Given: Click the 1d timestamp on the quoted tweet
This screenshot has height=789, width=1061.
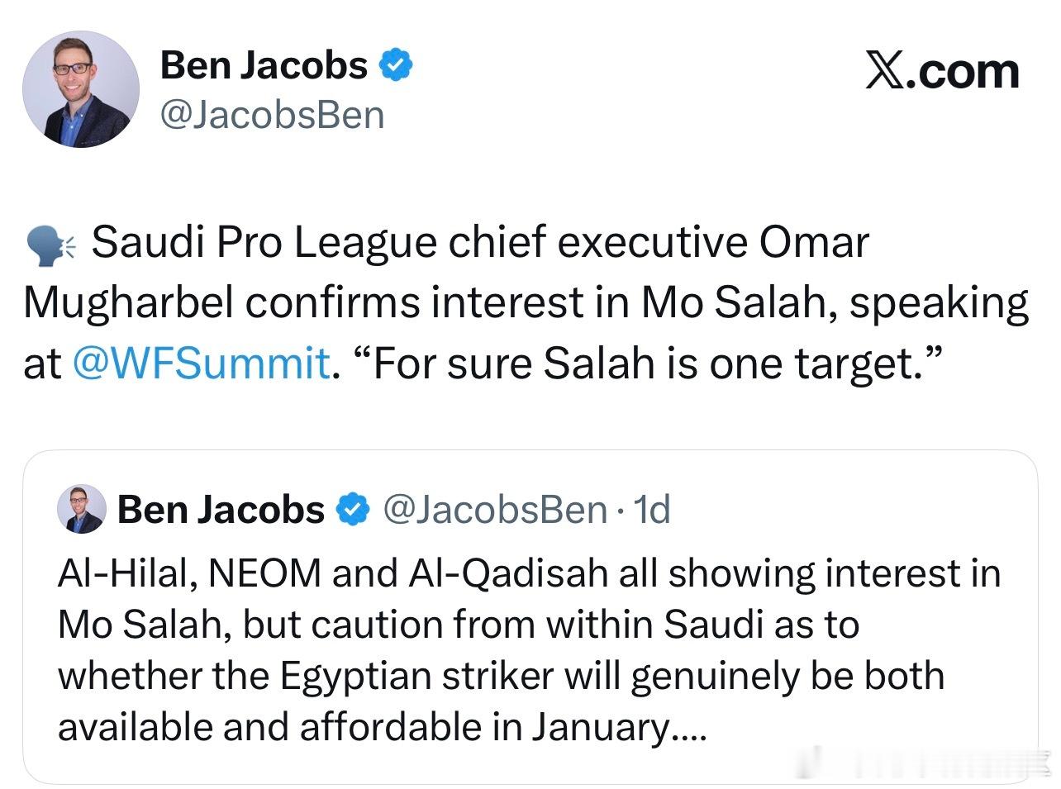Looking at the screenshot, I should (x=651, y=510).
